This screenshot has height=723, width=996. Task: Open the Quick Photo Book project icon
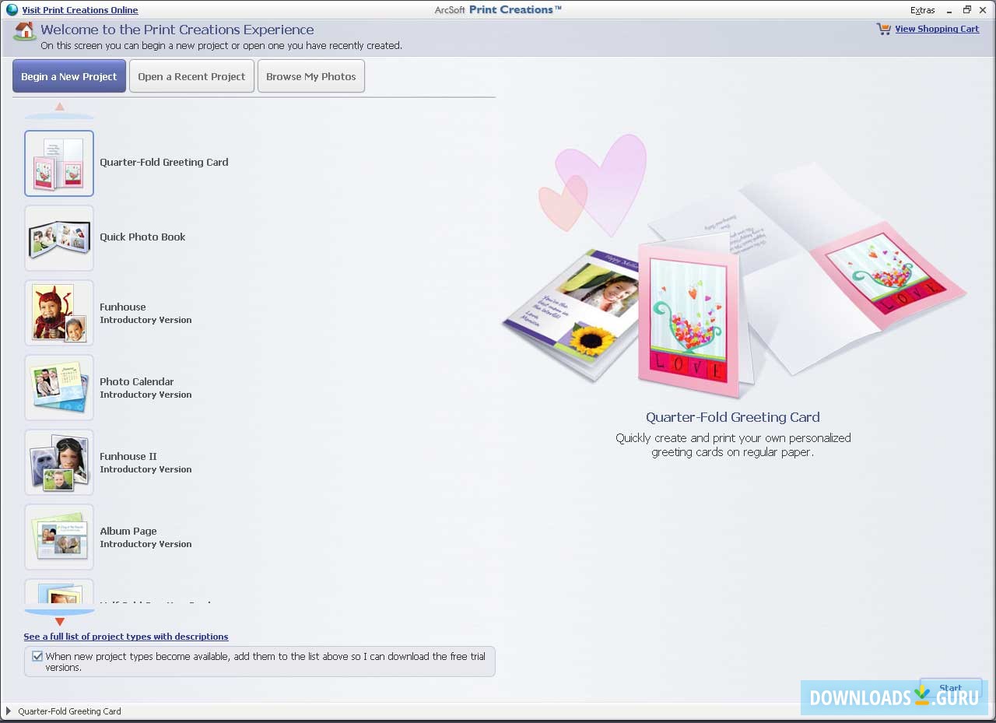click(x=59, y=238)
